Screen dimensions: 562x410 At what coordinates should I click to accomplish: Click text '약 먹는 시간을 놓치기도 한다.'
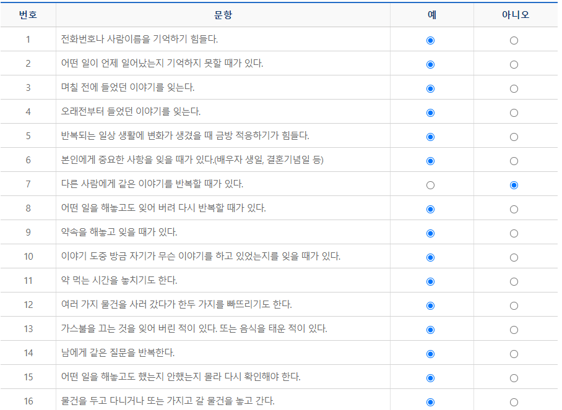[x=119, y=280]
